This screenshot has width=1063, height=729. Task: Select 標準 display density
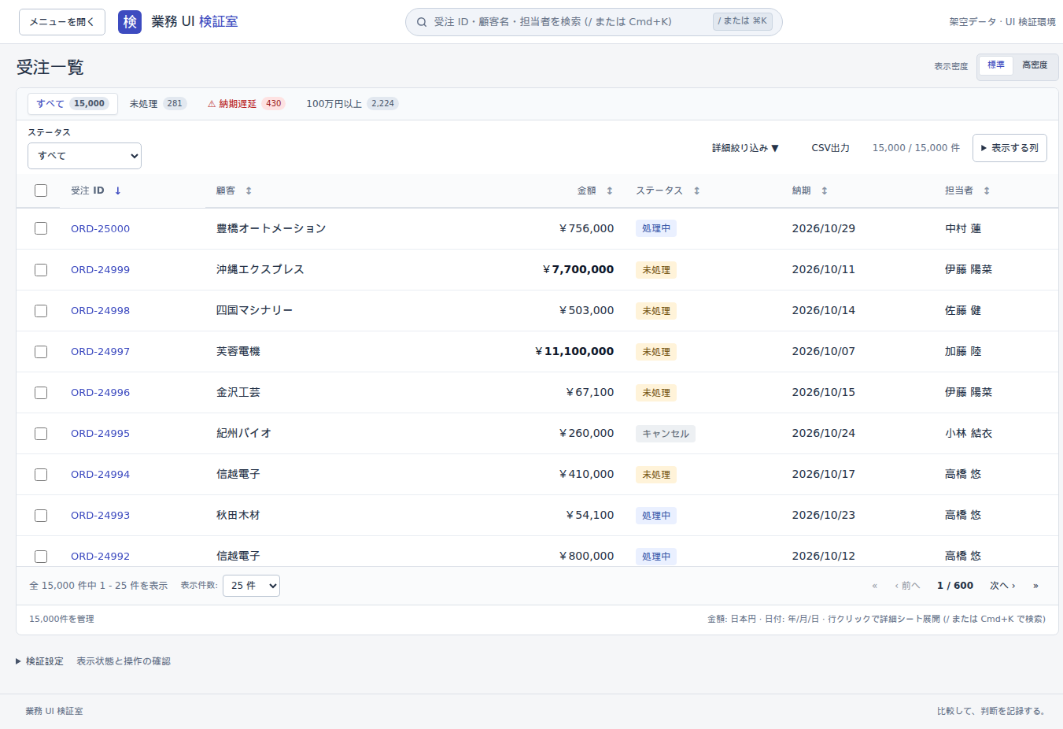tap(995, 65)
